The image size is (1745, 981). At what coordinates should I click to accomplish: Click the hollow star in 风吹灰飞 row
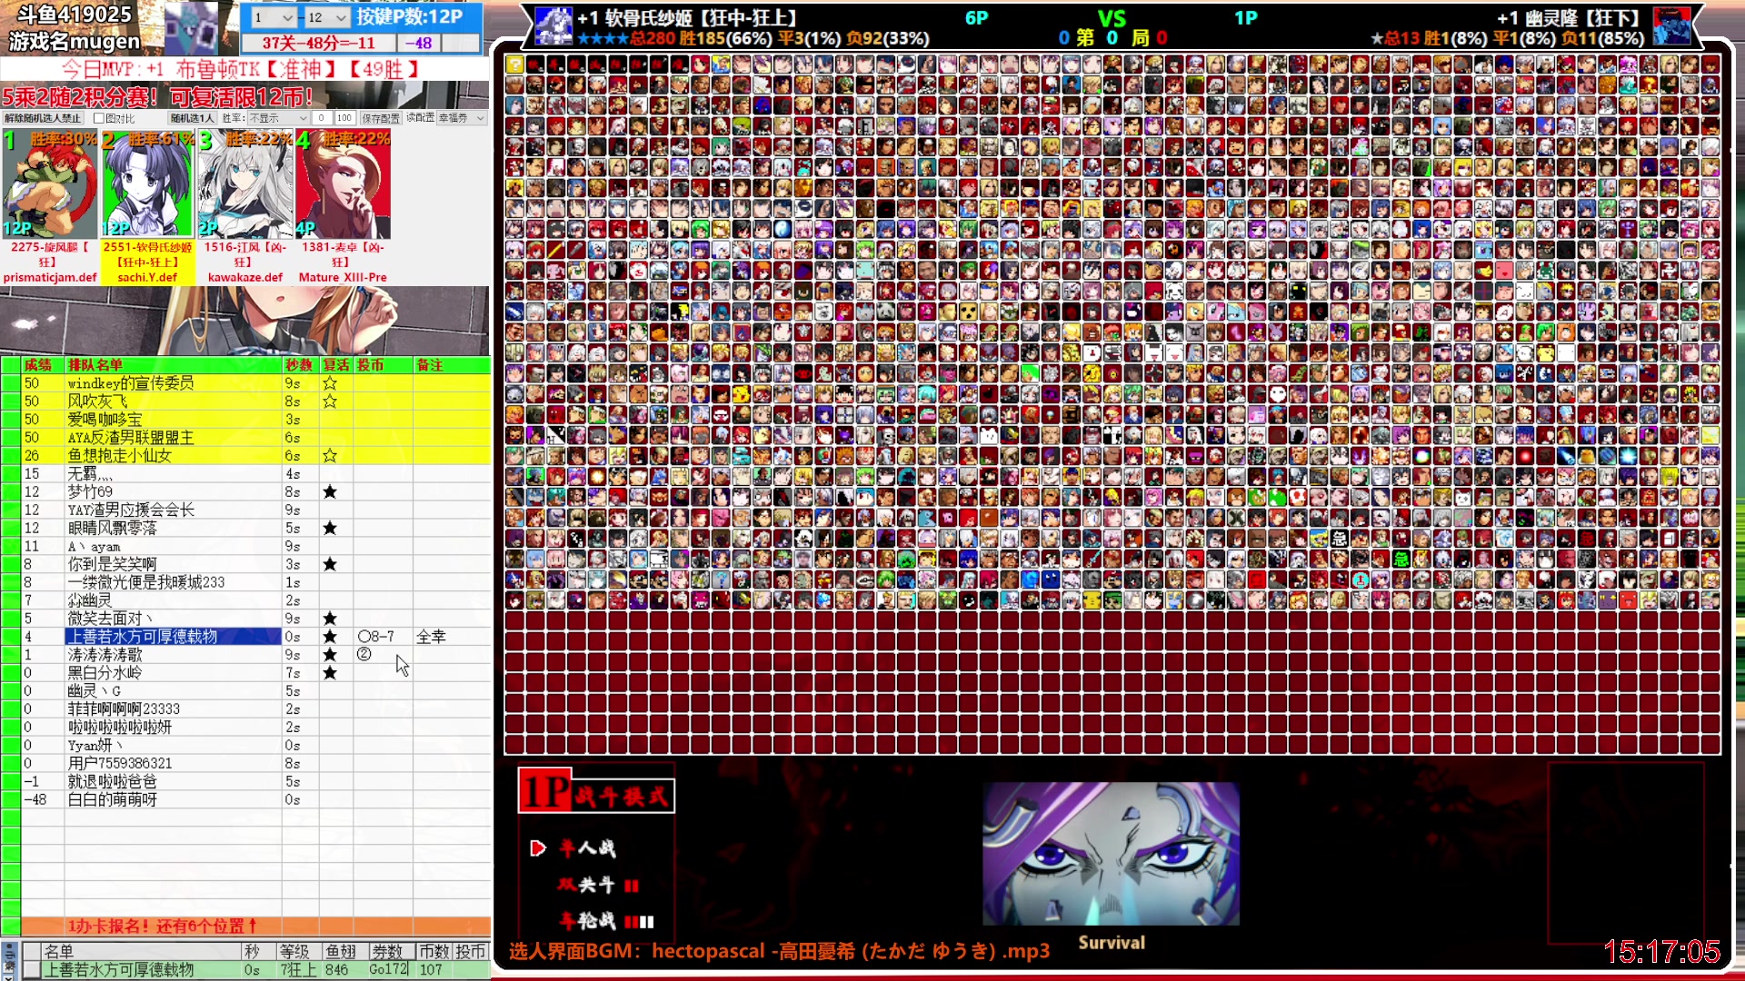coord(330,401)
